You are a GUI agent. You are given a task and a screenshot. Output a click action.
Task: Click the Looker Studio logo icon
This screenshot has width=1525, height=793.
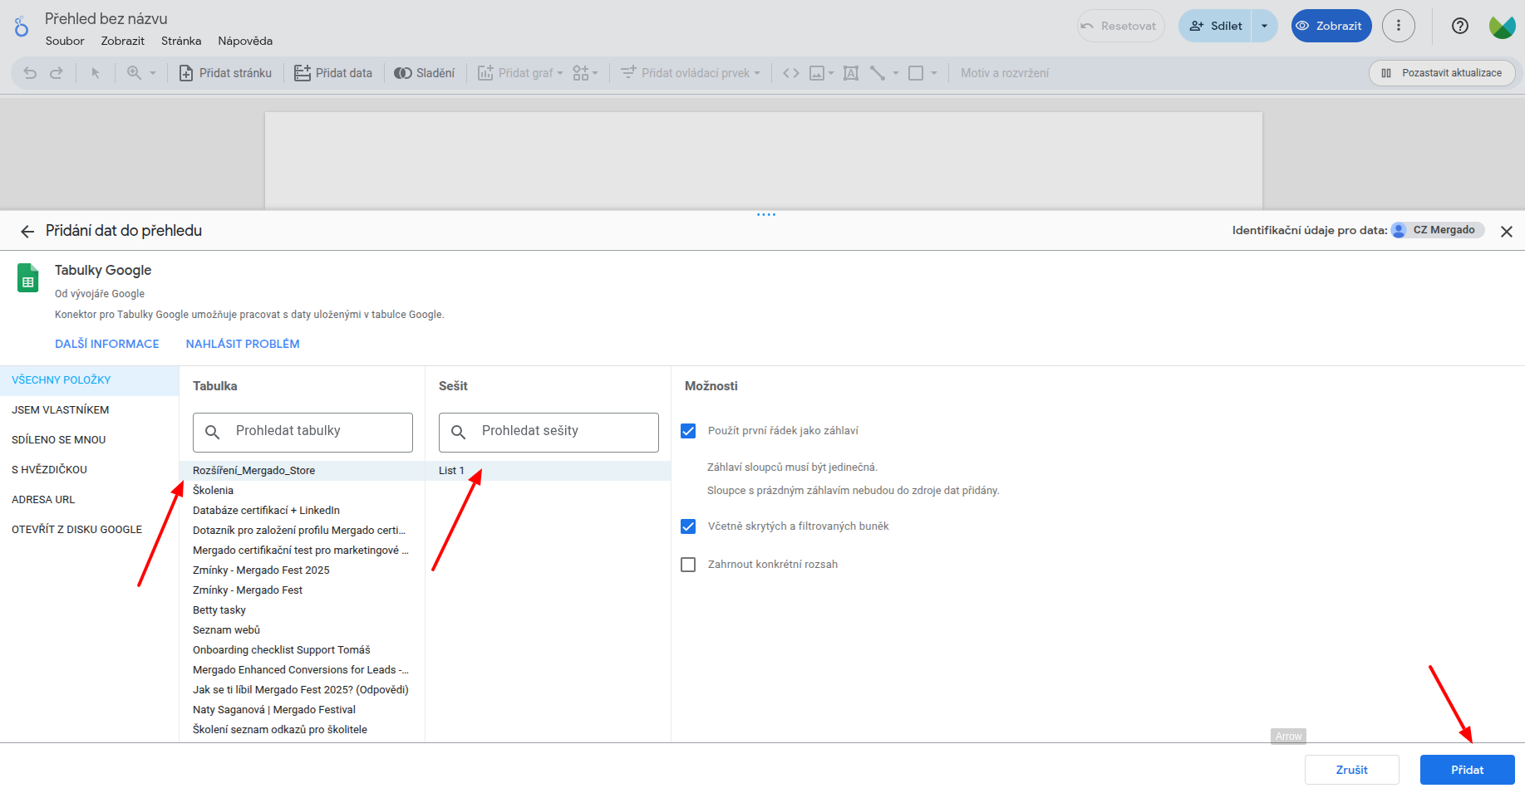22,27
